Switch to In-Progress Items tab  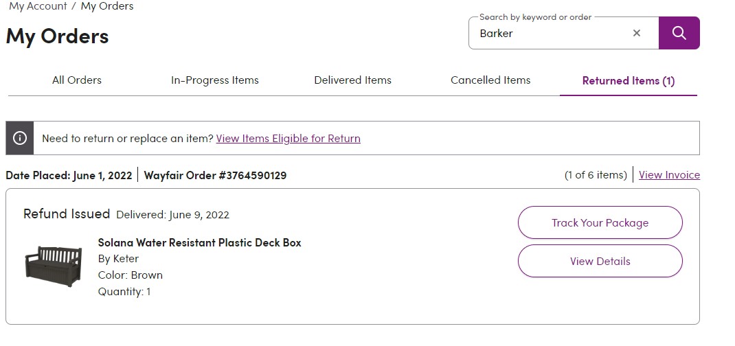[x=215, y=80]
